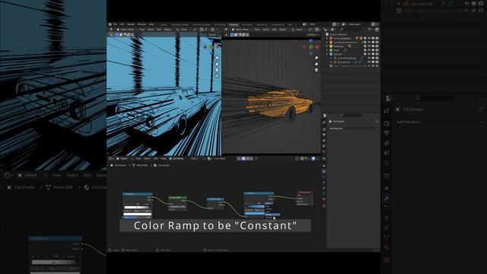Click the zoom magnifier icon in right viewport
This screenshot has height=274, width=487.
click(x=317, y=58)
